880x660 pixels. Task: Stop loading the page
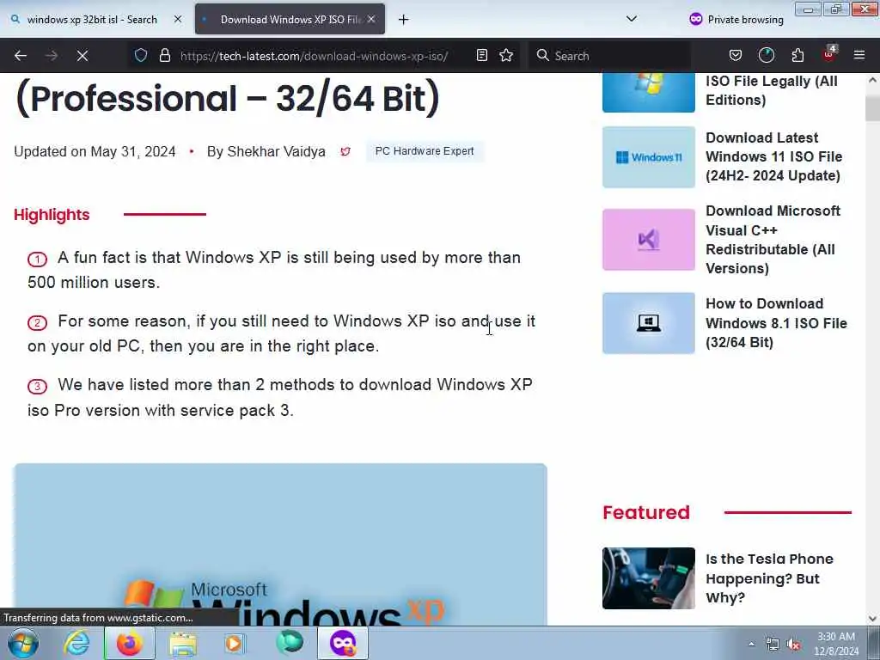point(82,56)
